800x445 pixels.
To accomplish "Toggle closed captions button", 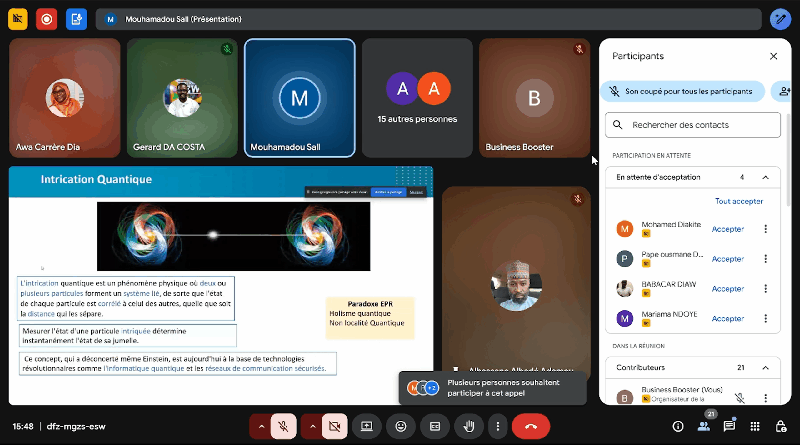I will coord(435,426).
